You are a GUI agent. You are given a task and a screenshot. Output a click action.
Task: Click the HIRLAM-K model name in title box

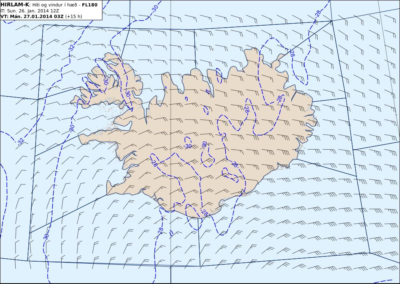click(x=15, y=4)
